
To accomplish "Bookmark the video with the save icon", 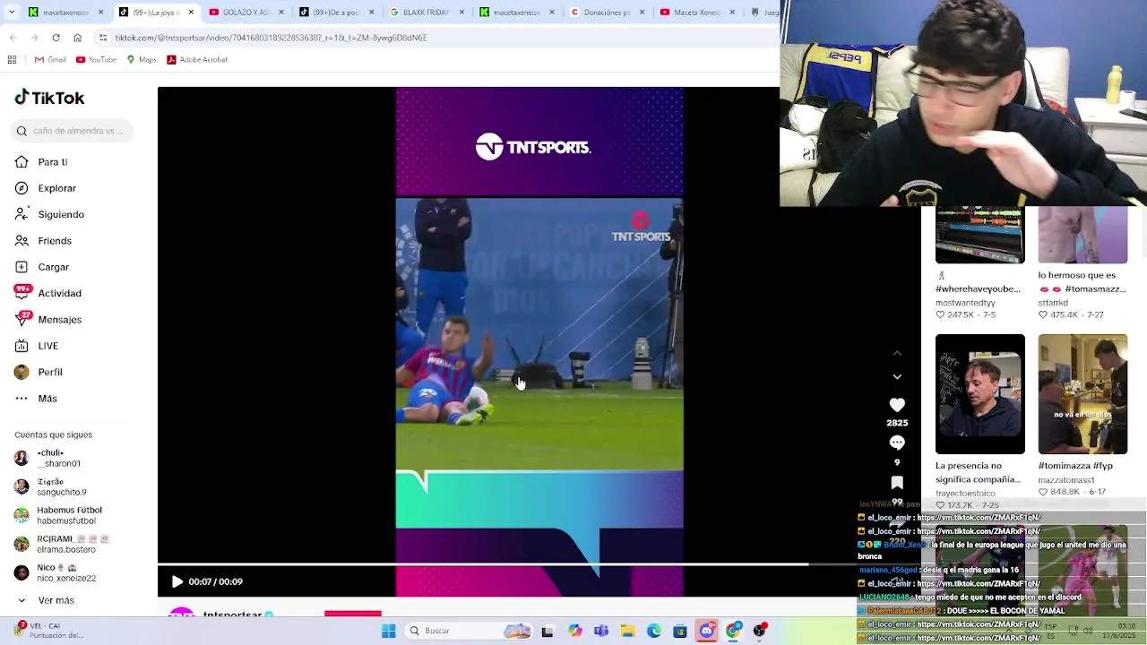I will [897, 483].
